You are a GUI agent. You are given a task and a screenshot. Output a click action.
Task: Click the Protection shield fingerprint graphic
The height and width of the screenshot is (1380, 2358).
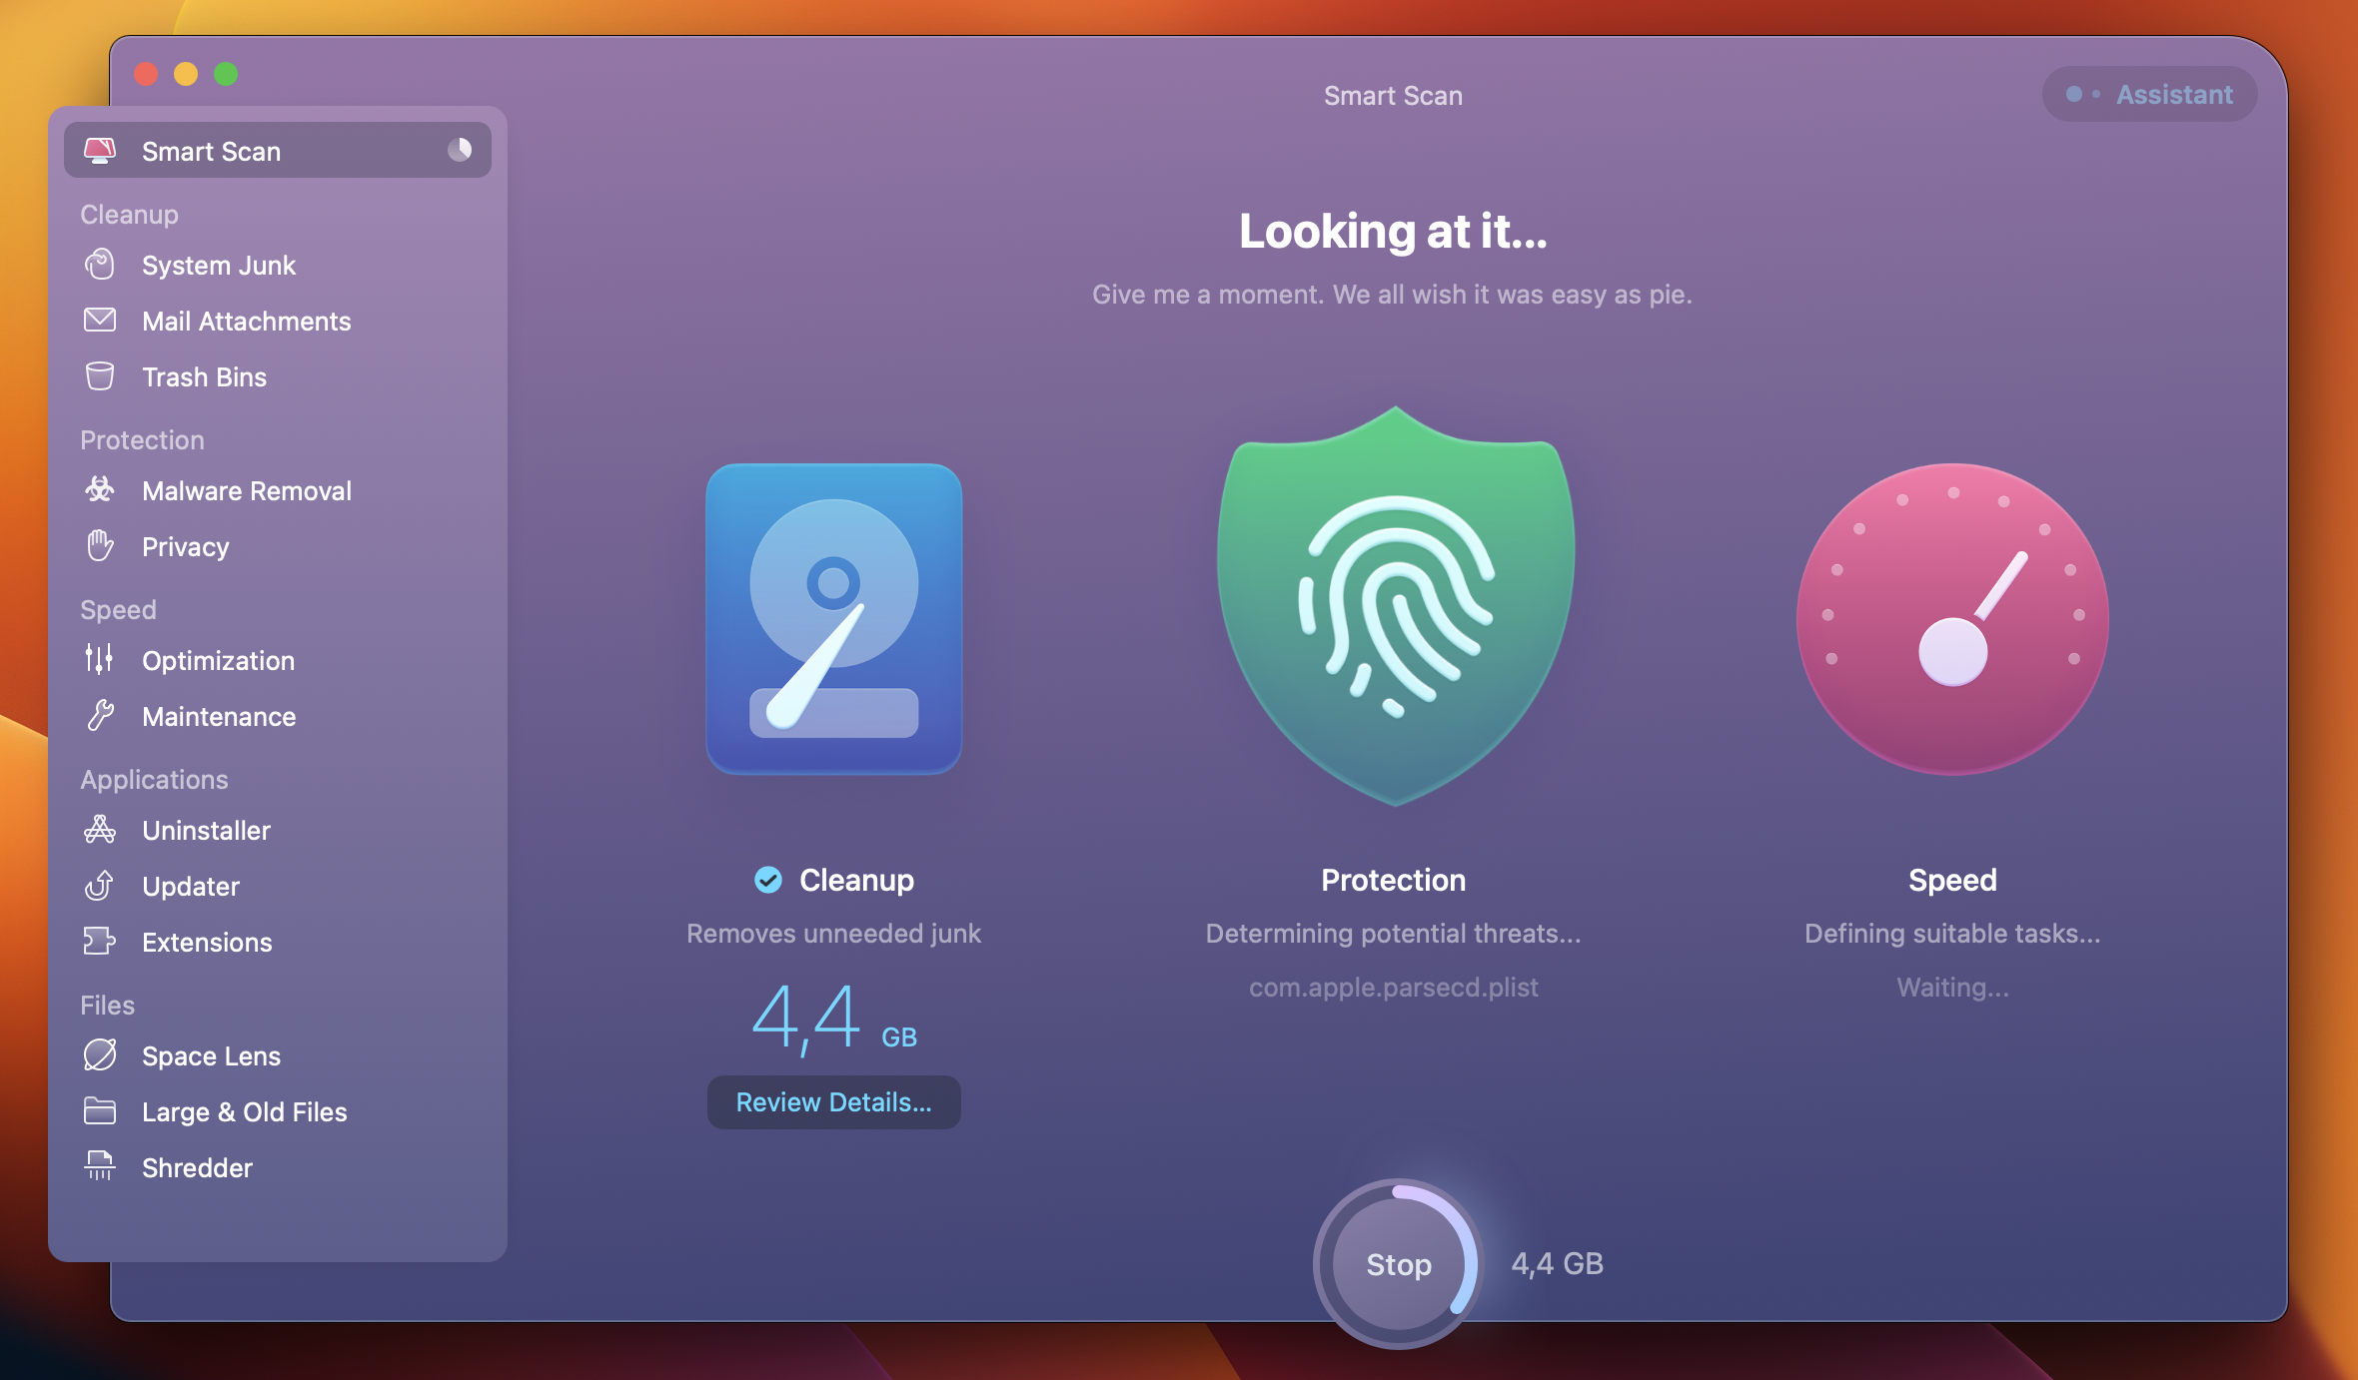[x=1395, y=606]
